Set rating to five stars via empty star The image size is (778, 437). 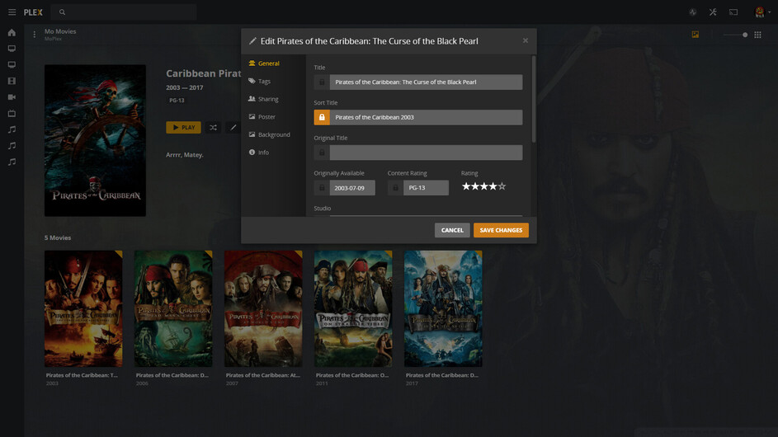(502, 186)
